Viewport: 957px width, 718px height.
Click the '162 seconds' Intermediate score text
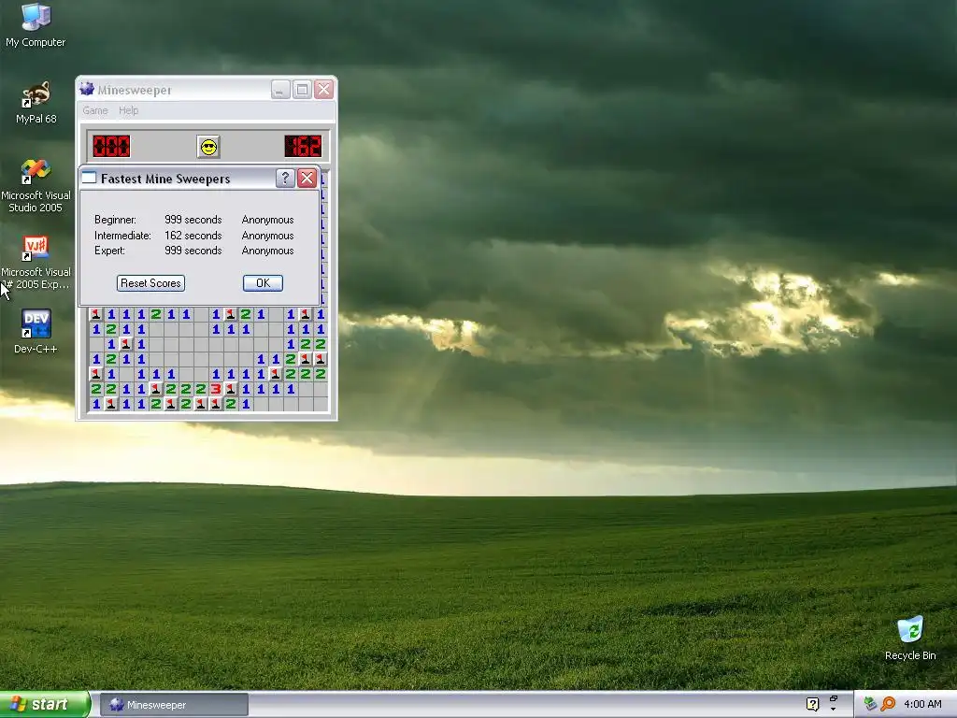coord(193,236)
